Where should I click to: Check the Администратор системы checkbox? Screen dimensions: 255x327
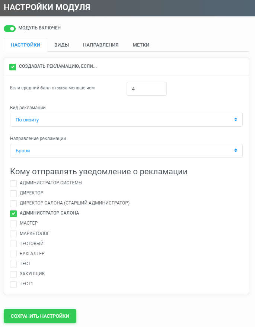(x=13, y=184)
